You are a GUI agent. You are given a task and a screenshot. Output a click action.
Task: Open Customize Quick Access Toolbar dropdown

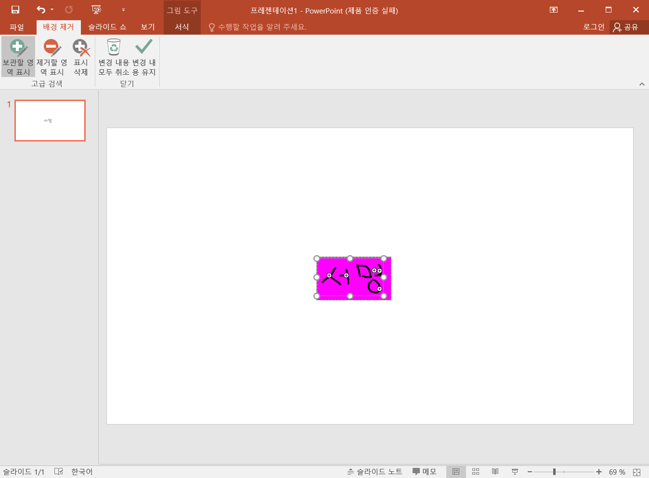[123, 10]
